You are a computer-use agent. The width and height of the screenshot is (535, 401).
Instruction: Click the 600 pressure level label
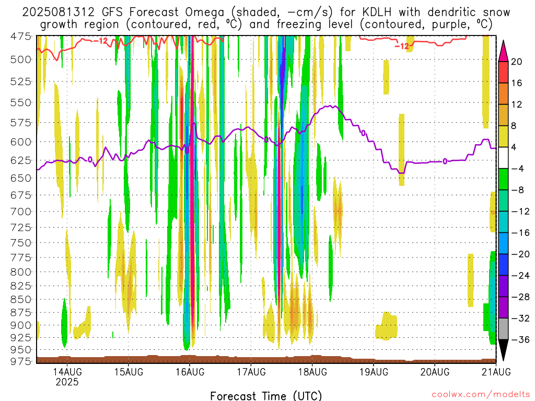(x=21, y=142)
